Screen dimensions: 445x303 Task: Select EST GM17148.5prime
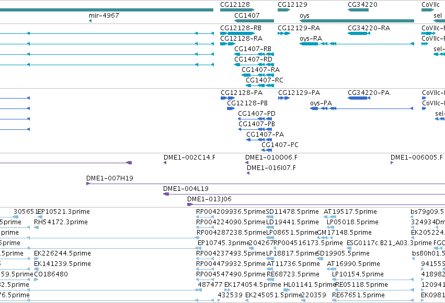coord(344,233)
